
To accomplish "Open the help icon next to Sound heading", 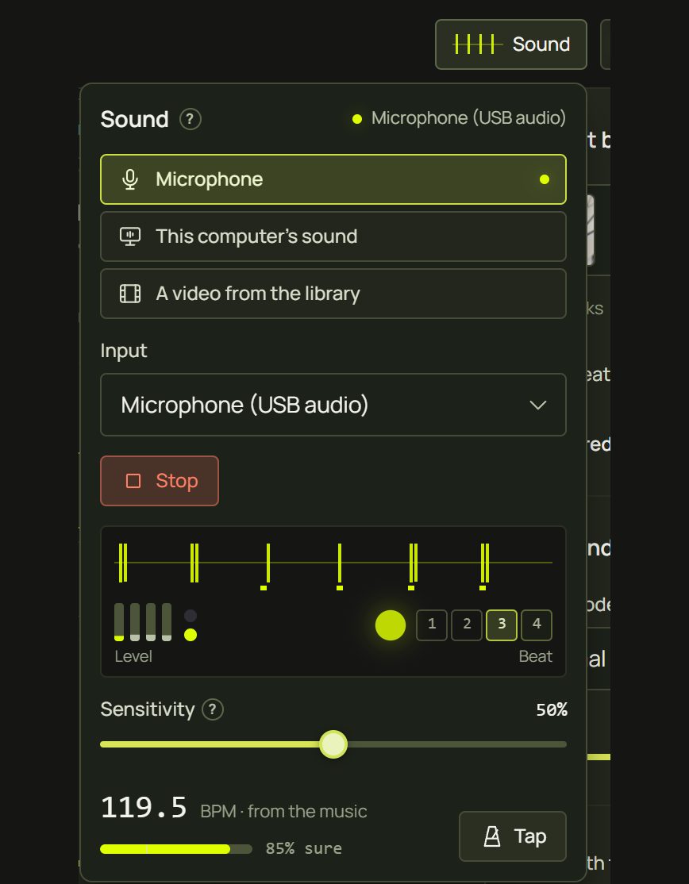I will (x=190, y=120).
